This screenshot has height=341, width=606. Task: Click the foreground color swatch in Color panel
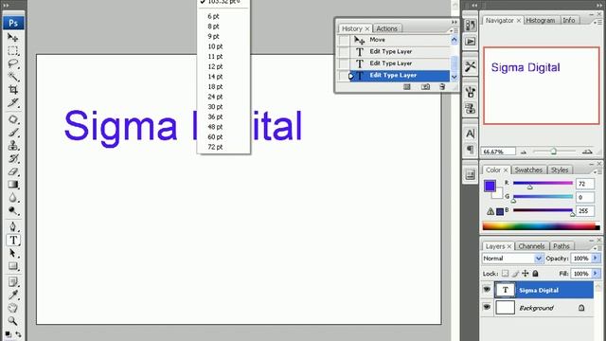click(490, 186)
